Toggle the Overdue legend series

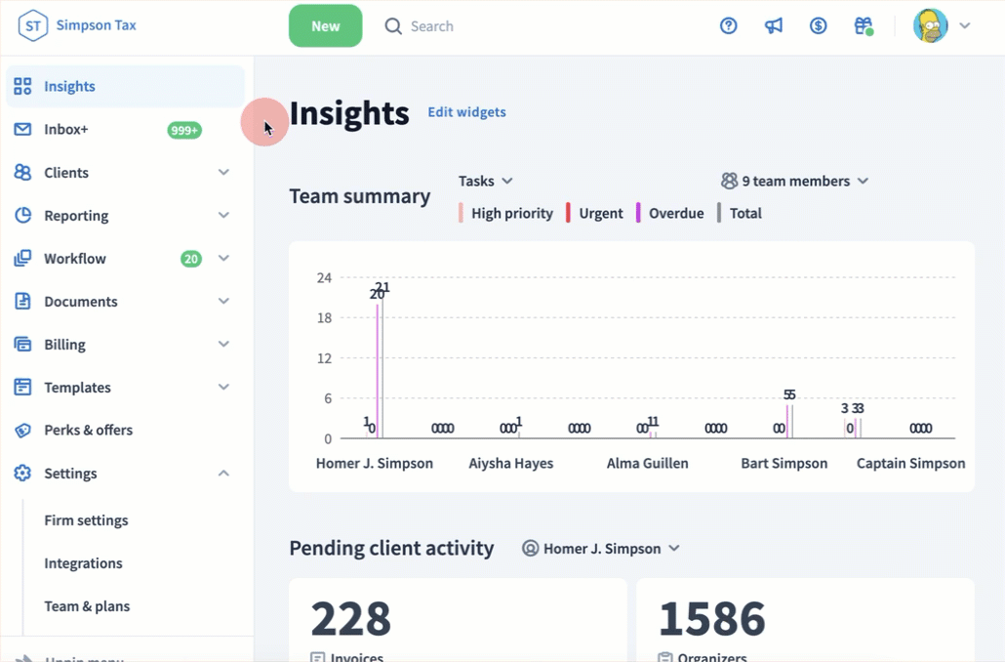[x=670, y=213]
